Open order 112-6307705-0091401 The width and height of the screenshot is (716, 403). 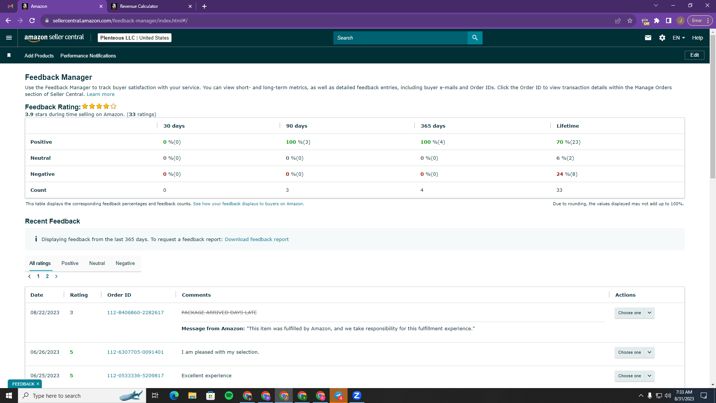point(135,352)
